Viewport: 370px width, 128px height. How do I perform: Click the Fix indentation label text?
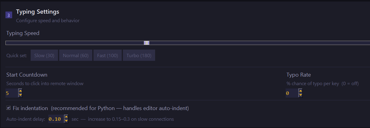(x=30, y=108)
